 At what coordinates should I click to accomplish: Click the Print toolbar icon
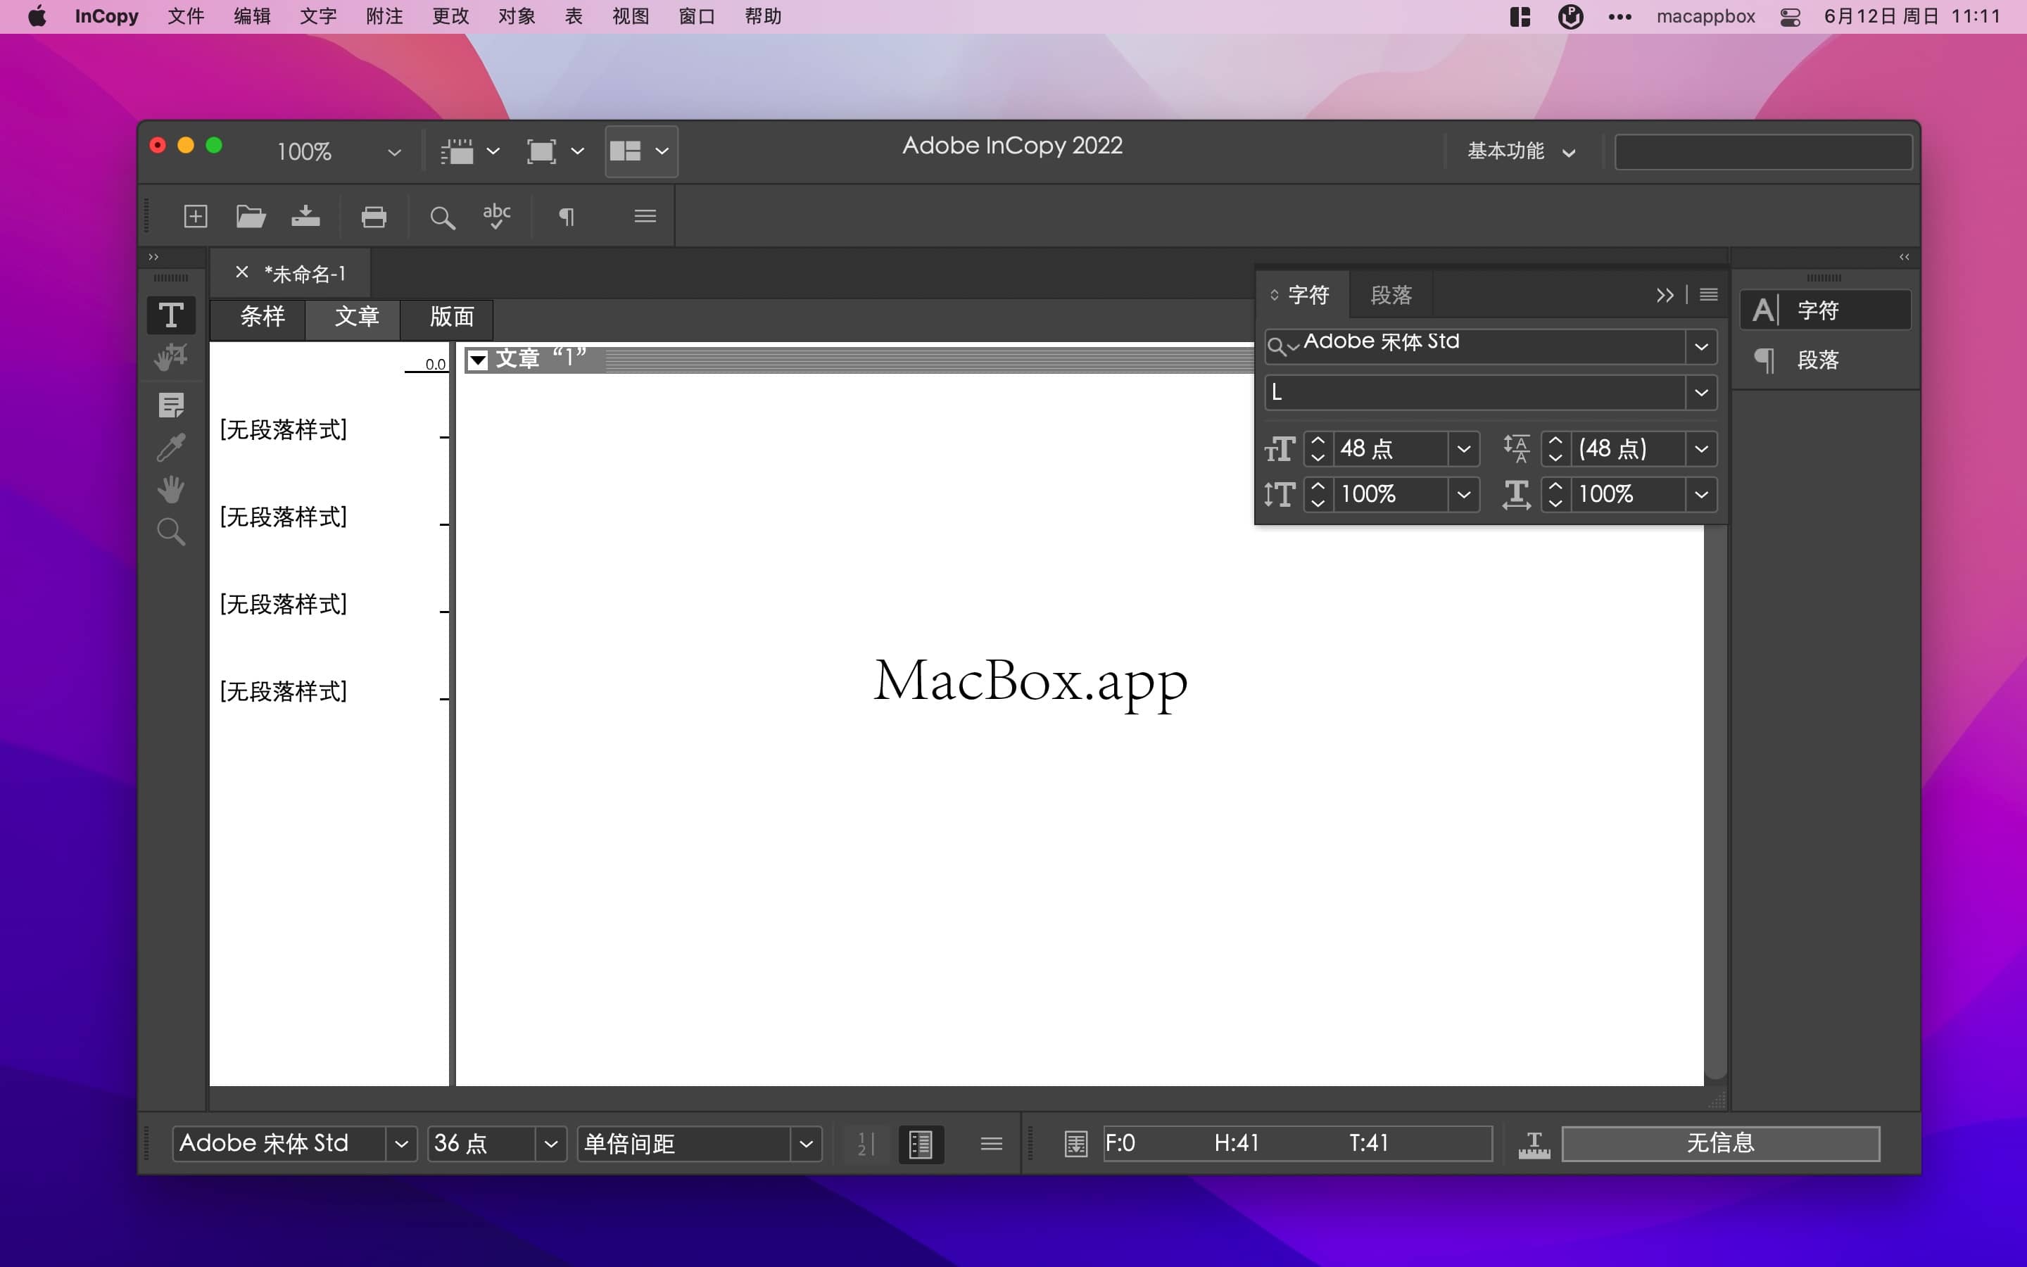point(374,217)
